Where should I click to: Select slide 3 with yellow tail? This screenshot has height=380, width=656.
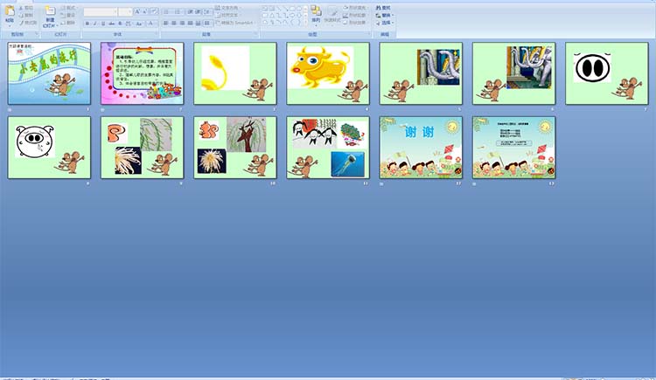pos(235,73)
